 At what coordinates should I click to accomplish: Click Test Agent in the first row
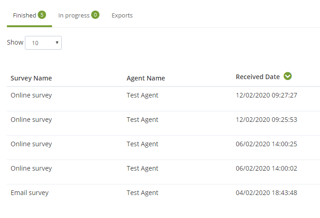point(142,95)
